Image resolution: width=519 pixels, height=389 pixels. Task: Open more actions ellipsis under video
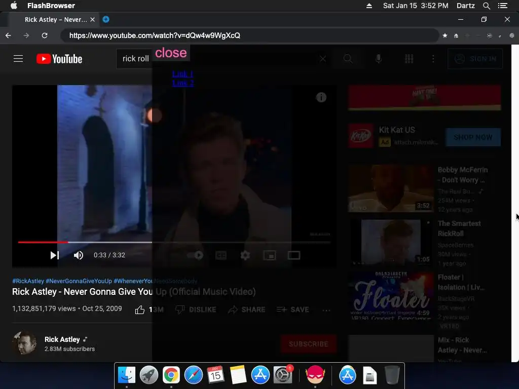326,310
